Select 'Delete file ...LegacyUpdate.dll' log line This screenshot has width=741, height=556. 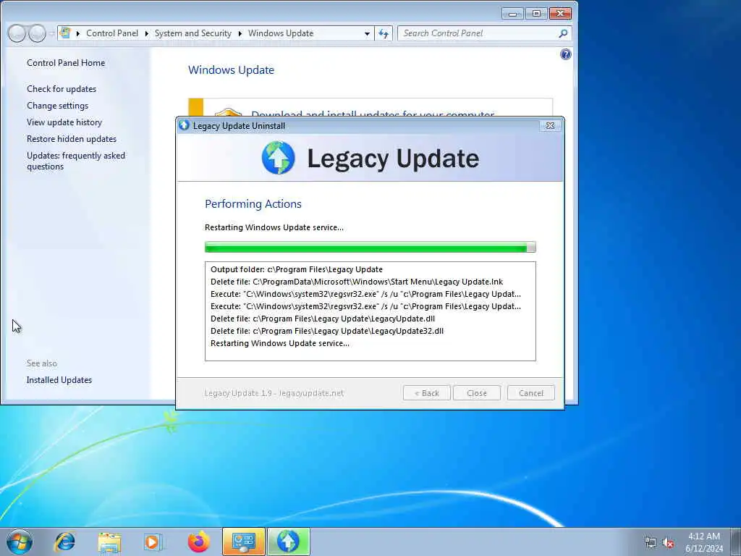pyautogui.click(x=322, y=319)
